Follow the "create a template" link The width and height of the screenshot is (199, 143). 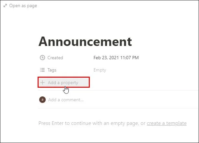click(167, 123)
